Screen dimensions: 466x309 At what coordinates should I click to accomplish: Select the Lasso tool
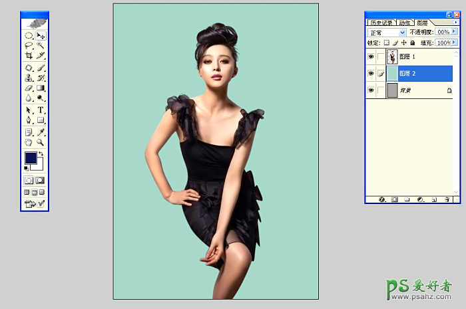(29, 46)
